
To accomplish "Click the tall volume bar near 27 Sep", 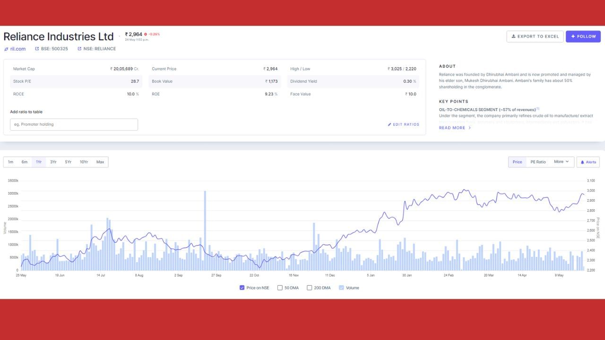I will pos(205,230).
